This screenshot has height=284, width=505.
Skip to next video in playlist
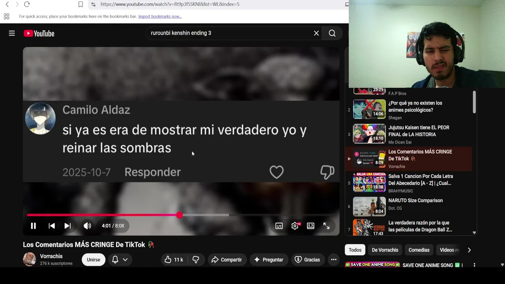tap(67, 226)
